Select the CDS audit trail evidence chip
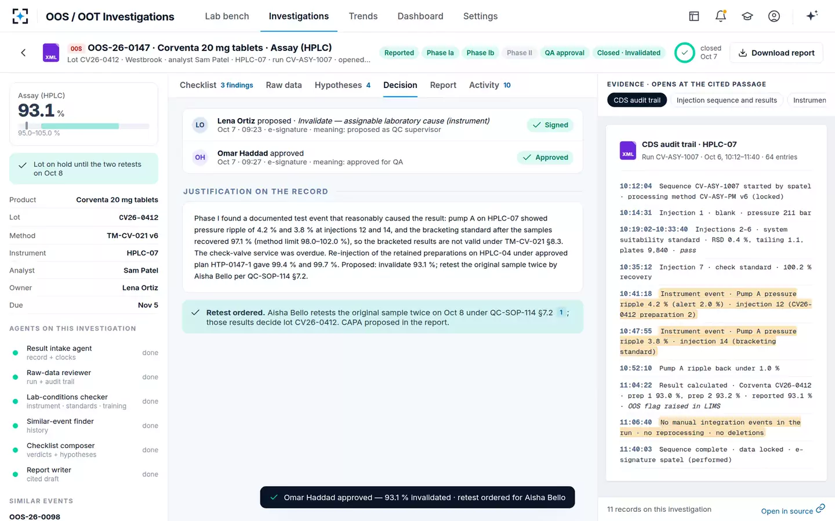Screen dimensions: 835x521 (x=637, y=100)
